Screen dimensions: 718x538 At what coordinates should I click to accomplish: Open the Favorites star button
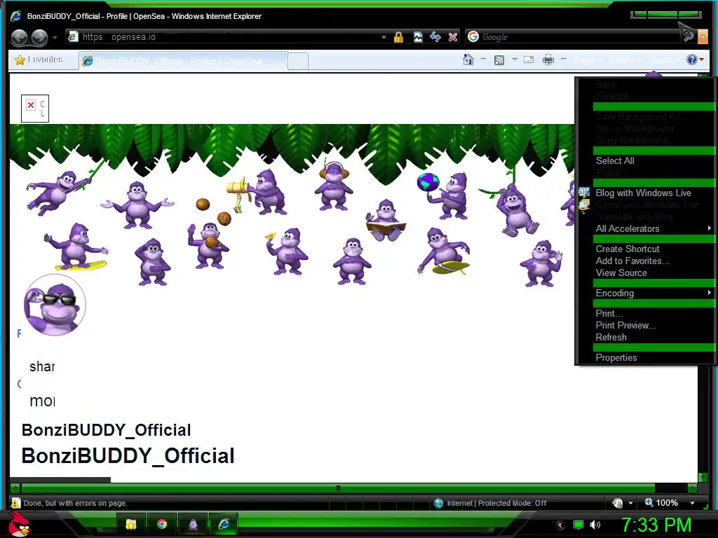coord(39,60)
